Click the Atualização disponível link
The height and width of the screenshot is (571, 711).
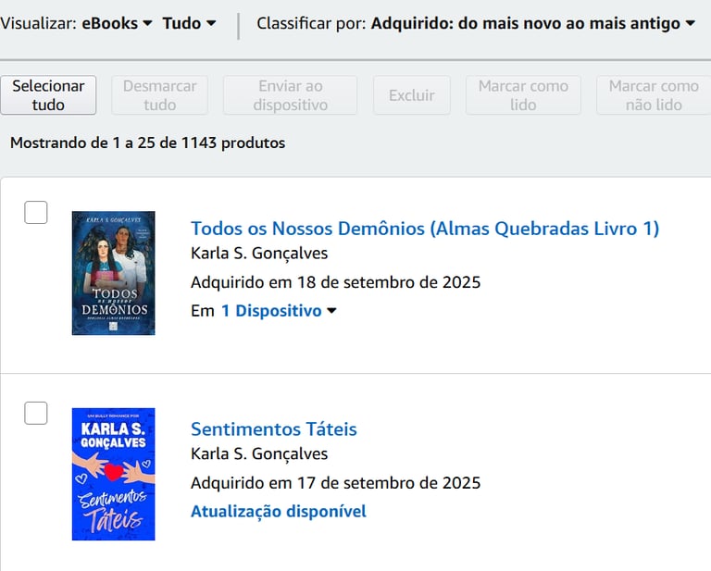[x=279, y=511]
